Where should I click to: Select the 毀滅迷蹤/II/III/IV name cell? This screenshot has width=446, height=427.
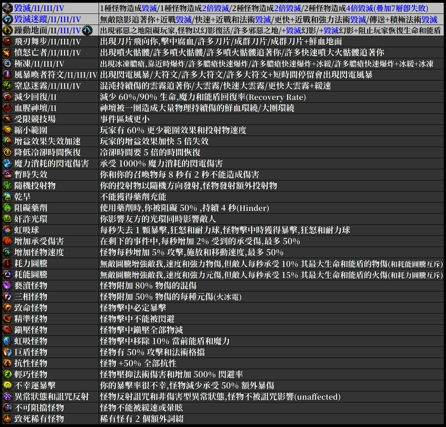[x=50, y=19]
